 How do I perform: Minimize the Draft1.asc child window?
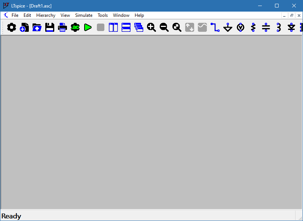(x=284, y=15)
